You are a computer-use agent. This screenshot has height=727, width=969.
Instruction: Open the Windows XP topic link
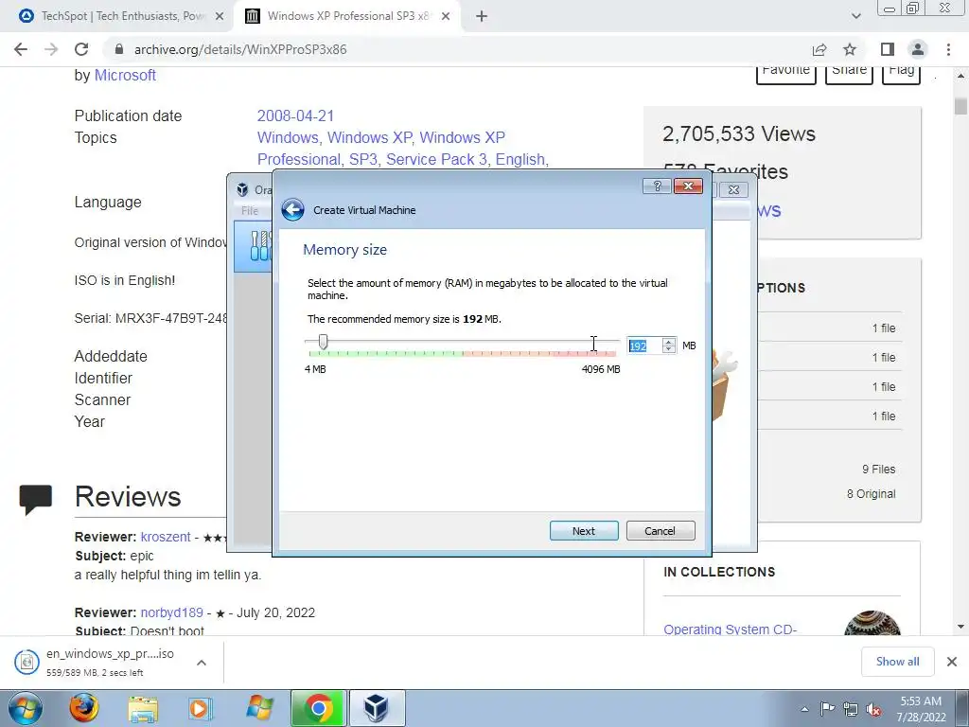370,138
